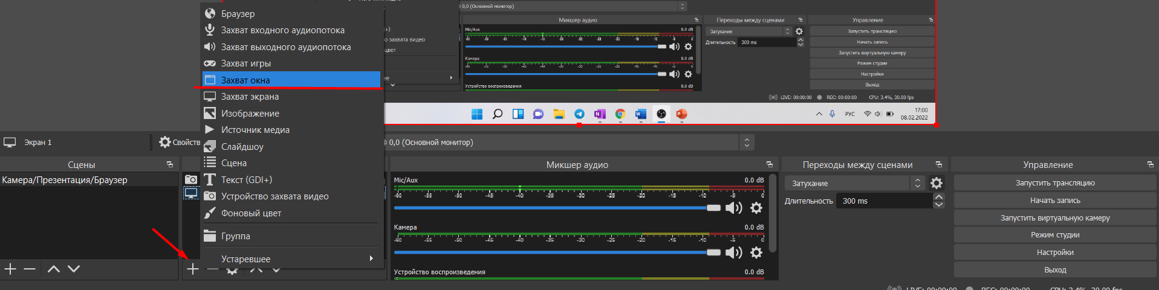Screen dimensions: 1159x290
Task: Move scene up with arrow icon
Action: (x=54, y=269)
